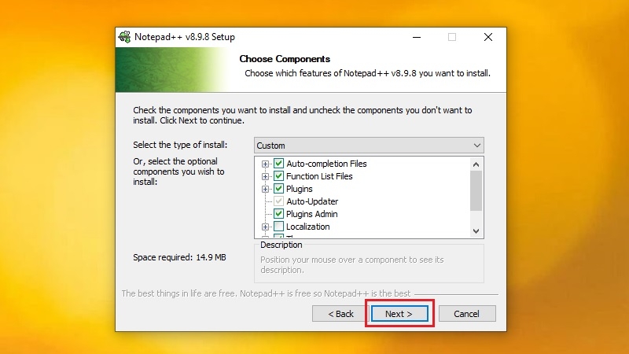Select the Function List Files label
The image size is (629, 354).
click(x=319, y=176)
